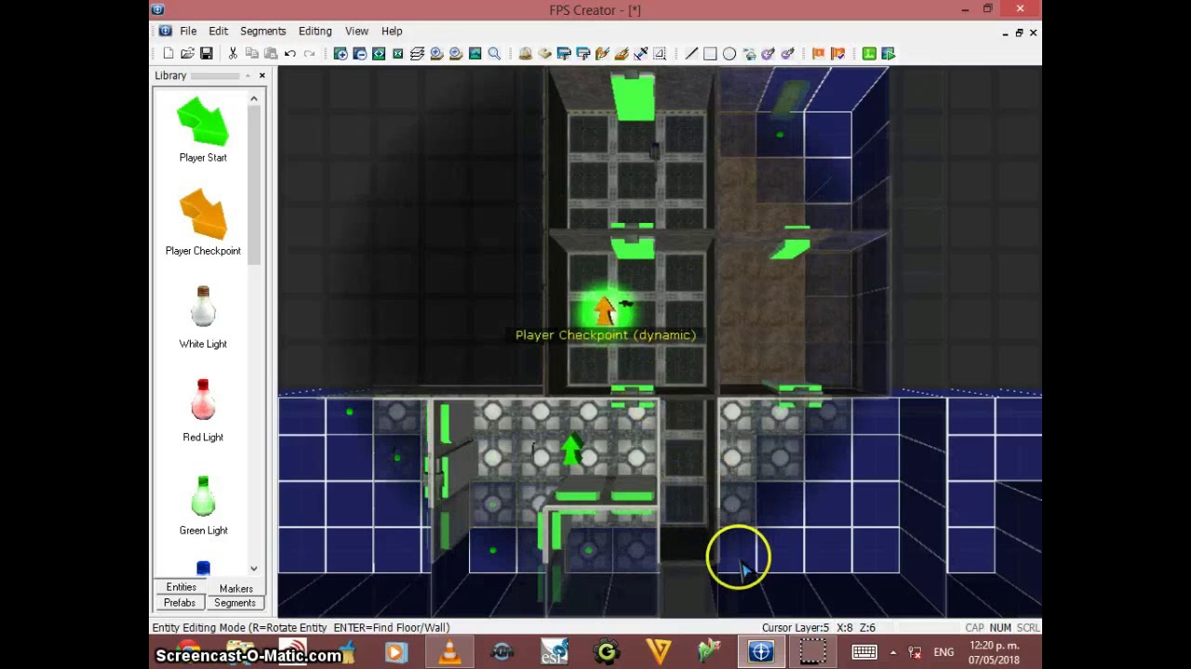Click the Cut scissors icon

pos(233,54)
